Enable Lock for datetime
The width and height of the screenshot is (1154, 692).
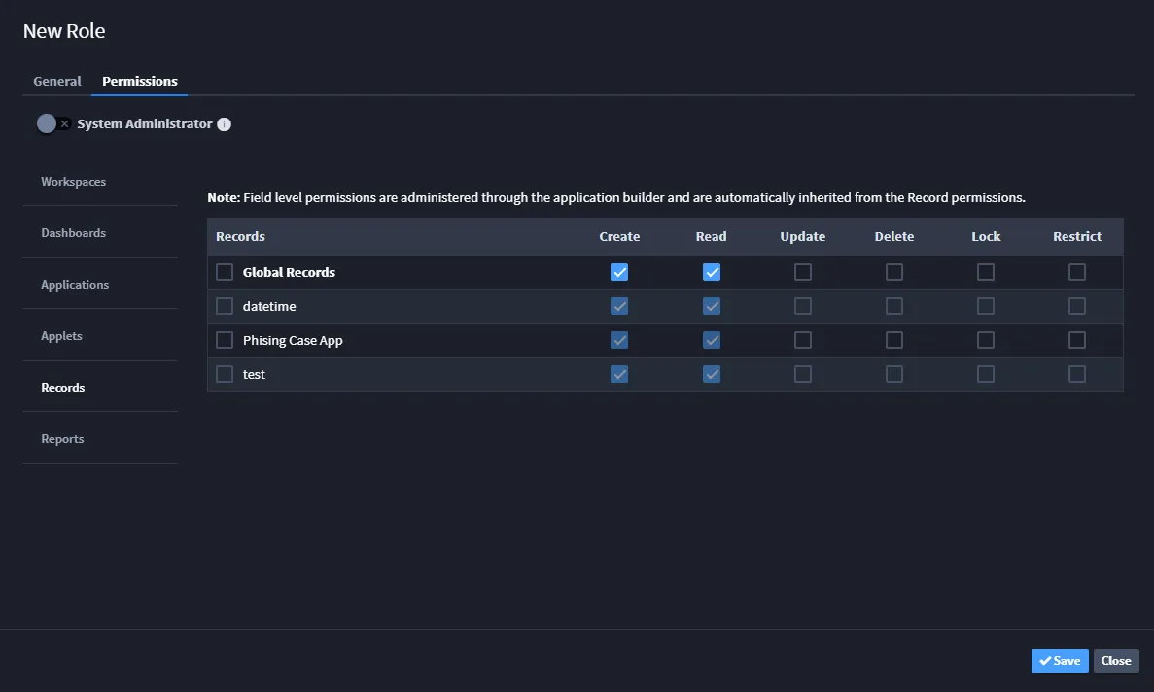pos(986,306)
